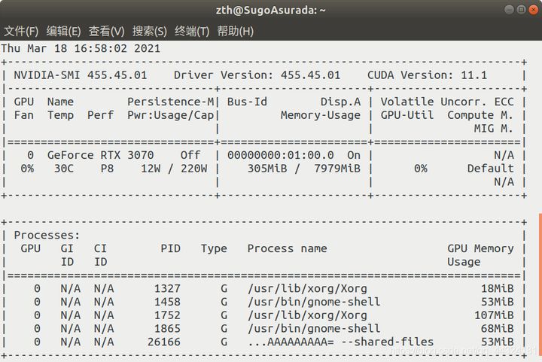Open the 帮助(H) menu
This screenshot has width=542, height=362.
pyautogui.click(x=235, y=31)
